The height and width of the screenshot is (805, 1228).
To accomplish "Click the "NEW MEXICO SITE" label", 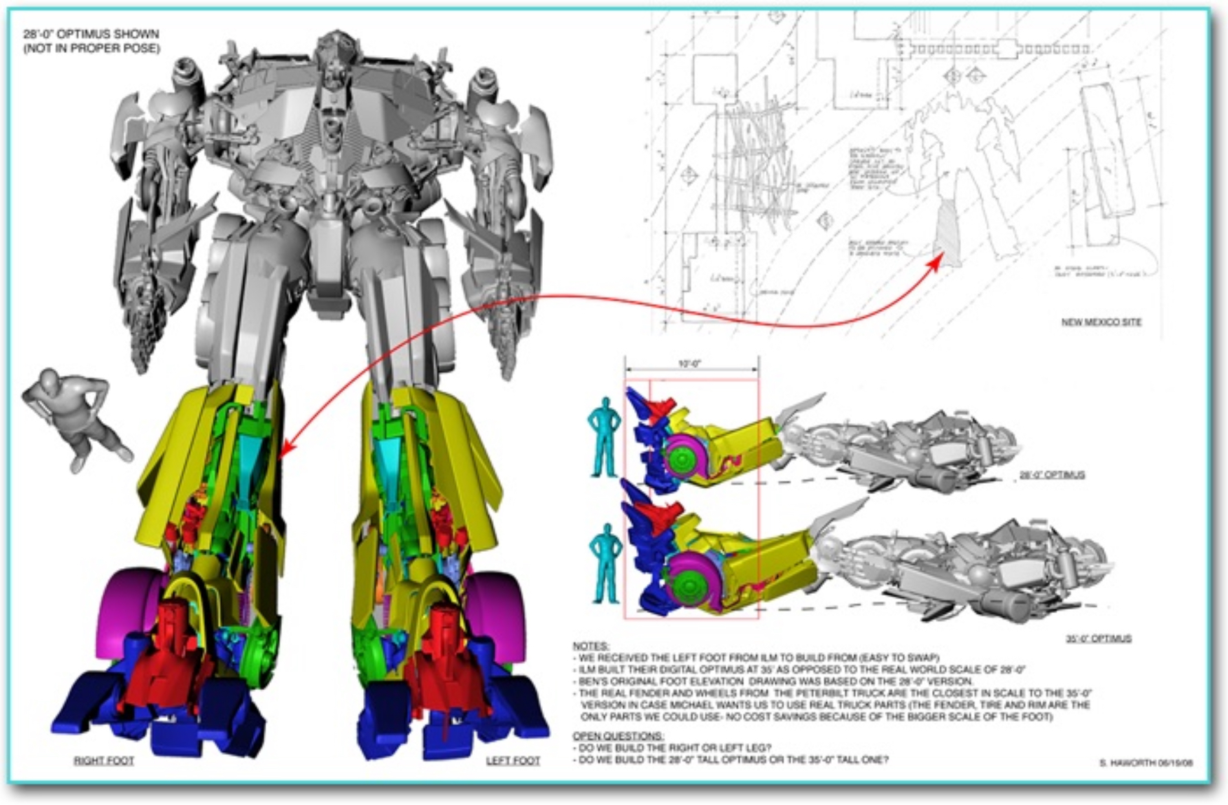I will 1101,322.
